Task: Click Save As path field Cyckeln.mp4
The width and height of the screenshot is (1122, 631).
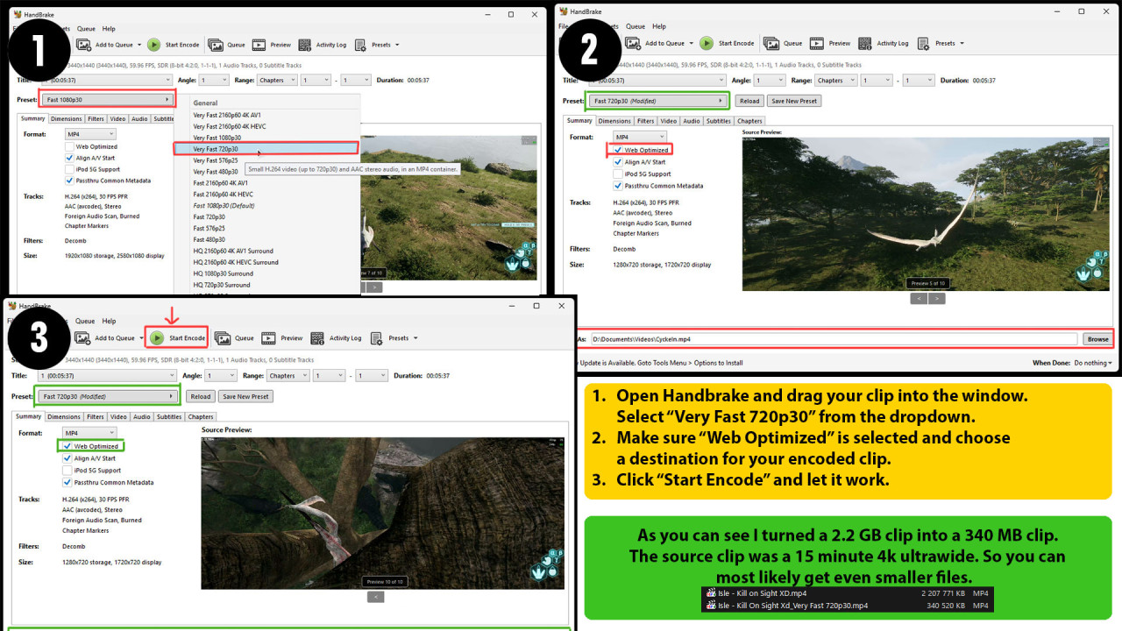Action: pos(834,338)
